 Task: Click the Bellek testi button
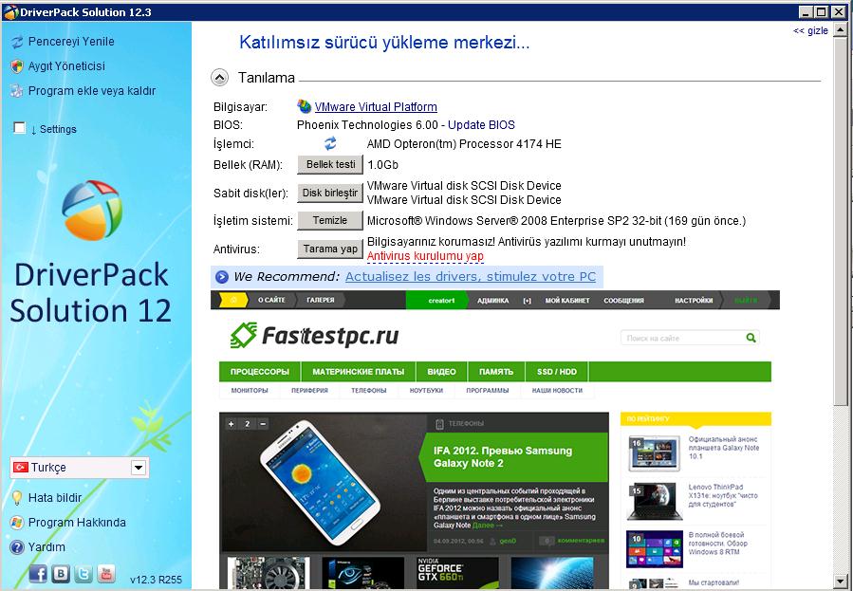330,165
